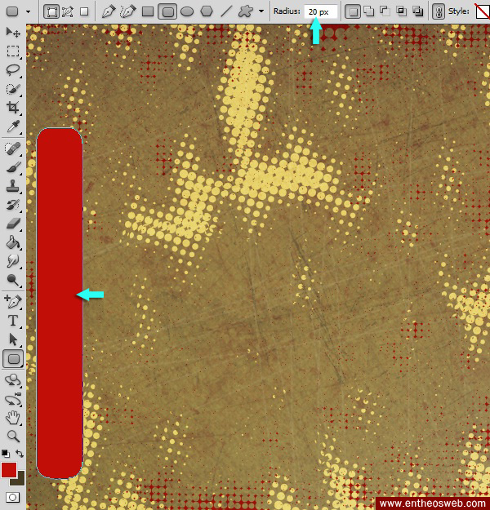Pick the Hand tool
Viewport: 490px width, 510px height.
click(x=13, y=417)
